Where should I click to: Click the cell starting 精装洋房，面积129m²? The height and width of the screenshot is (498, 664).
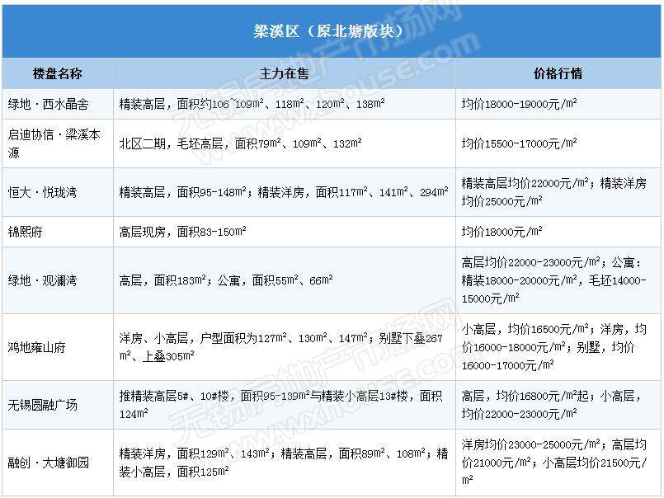coord(284,463)
